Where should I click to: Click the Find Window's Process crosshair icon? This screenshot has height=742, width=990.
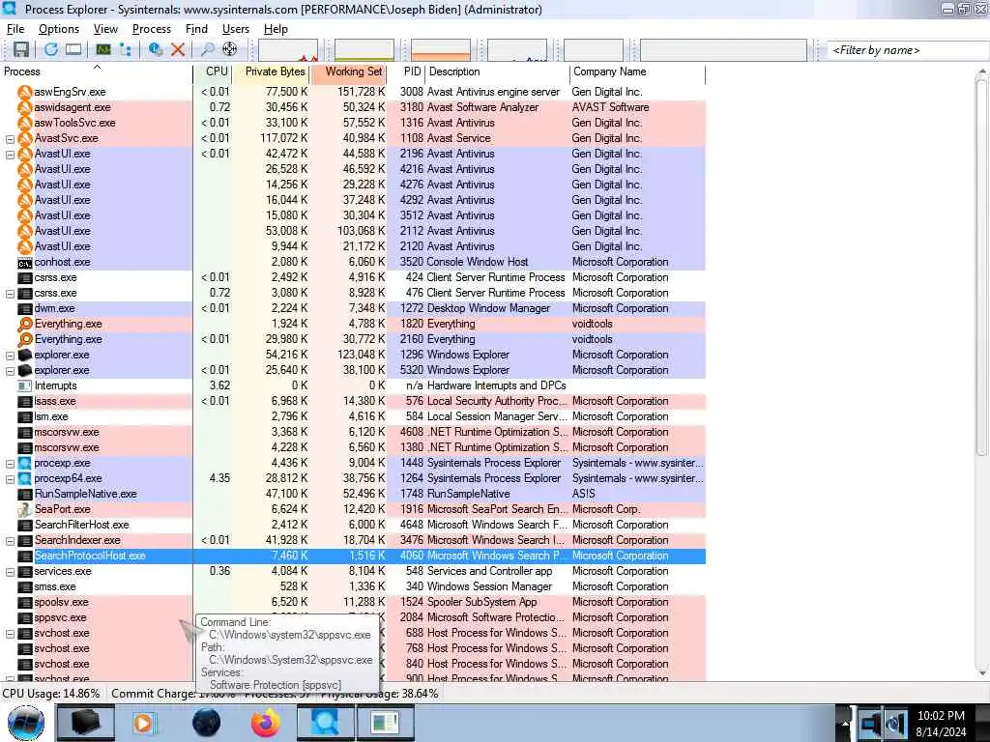[x=230, y=49]
